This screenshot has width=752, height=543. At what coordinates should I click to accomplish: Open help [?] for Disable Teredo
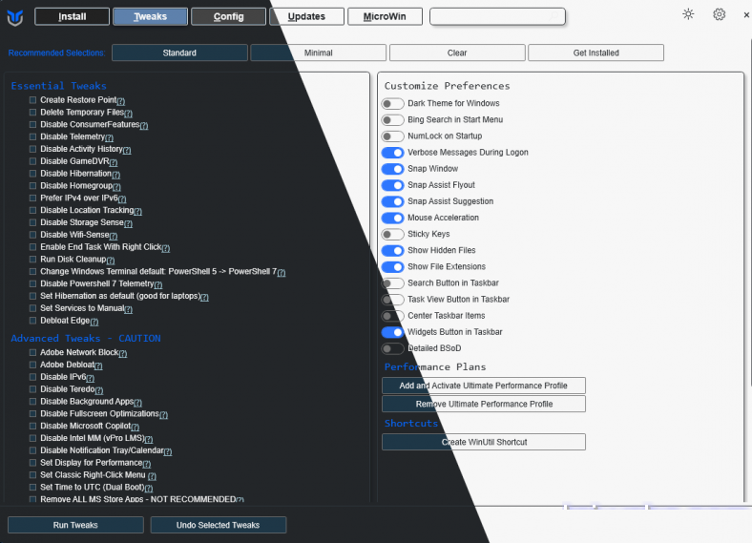[99, 390]
